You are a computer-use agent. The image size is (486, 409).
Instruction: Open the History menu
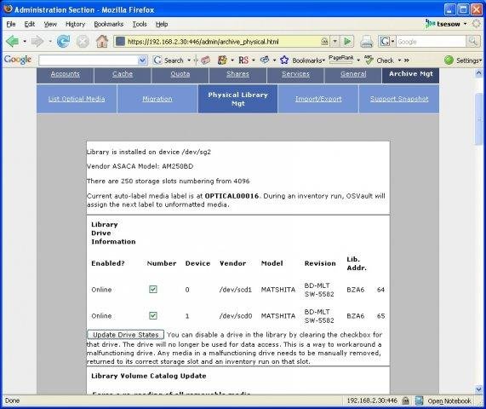coord(75,24)
